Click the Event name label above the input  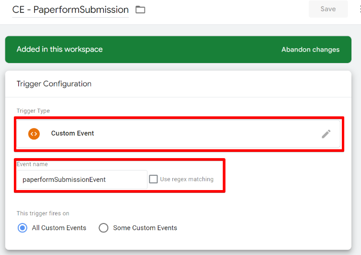(32, 164)
